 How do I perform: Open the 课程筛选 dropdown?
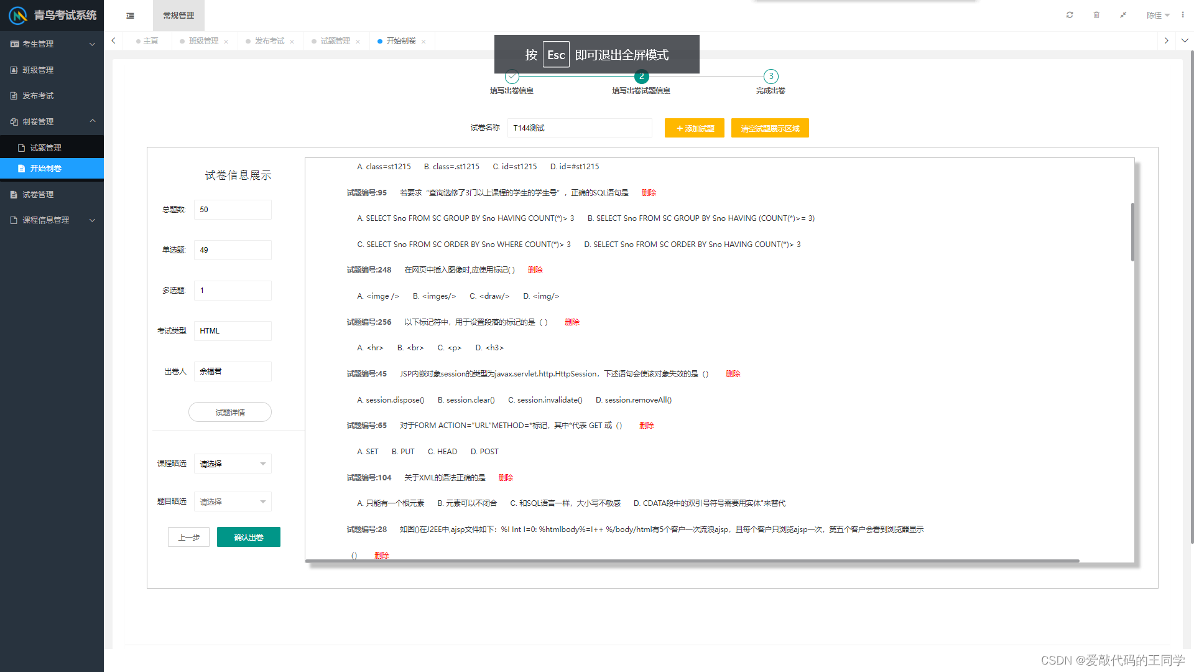click(232, 464)
